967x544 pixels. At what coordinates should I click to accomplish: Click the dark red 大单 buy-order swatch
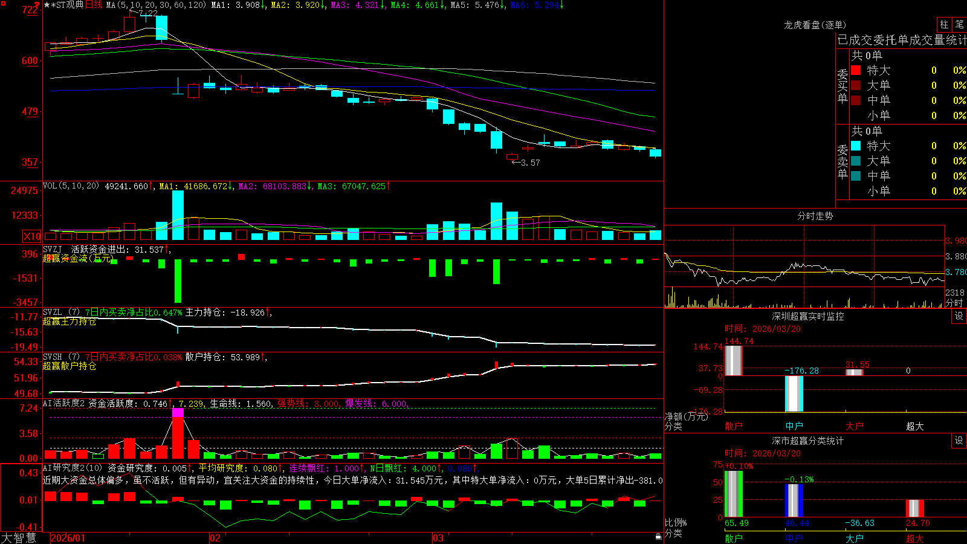(x=856, y=85)
